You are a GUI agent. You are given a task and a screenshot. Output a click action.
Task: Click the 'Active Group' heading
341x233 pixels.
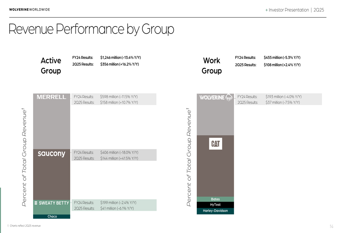(x=51, y=66)
